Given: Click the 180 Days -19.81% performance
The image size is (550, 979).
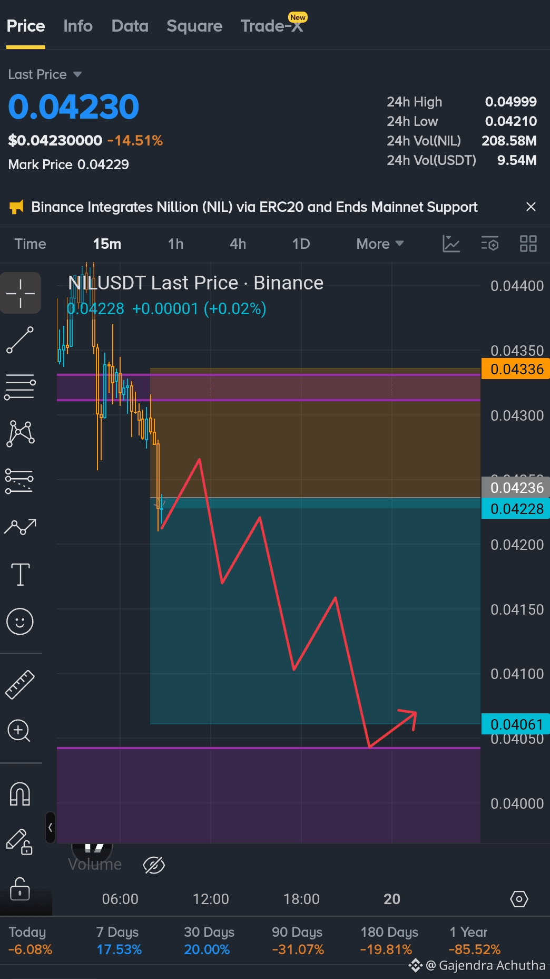Looking at the screenshot, I should [389, 941].
